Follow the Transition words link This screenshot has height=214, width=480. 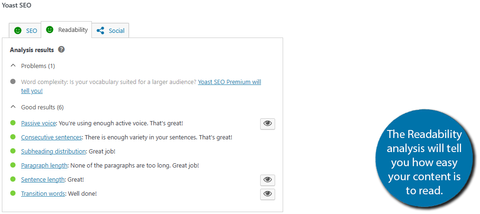click(x=43, y=193)
